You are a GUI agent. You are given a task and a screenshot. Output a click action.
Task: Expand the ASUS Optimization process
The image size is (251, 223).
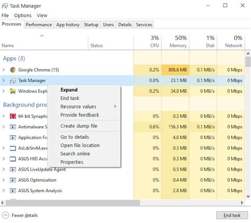(x=4, y=180)
